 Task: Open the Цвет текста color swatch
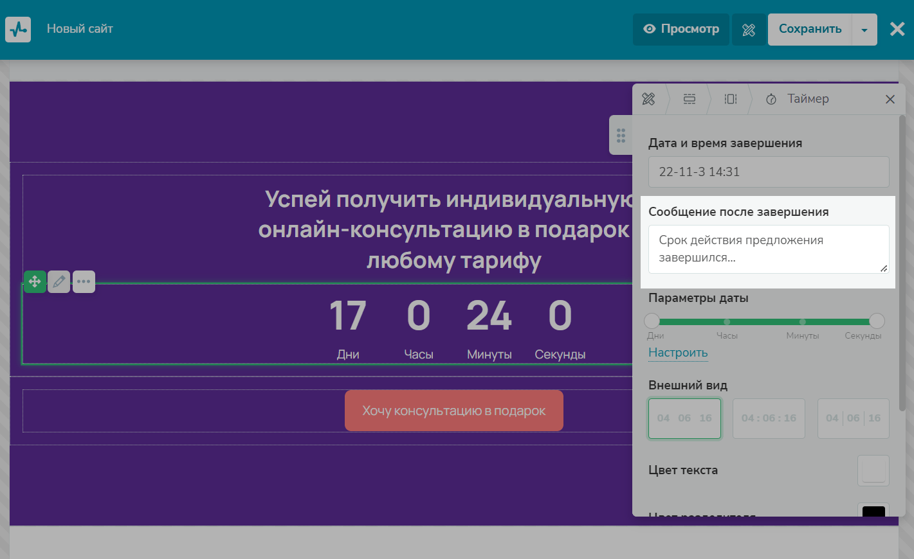873,470
